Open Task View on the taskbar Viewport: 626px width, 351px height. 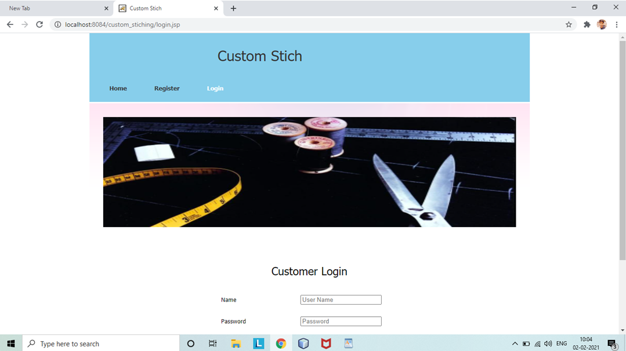(213, 343)
